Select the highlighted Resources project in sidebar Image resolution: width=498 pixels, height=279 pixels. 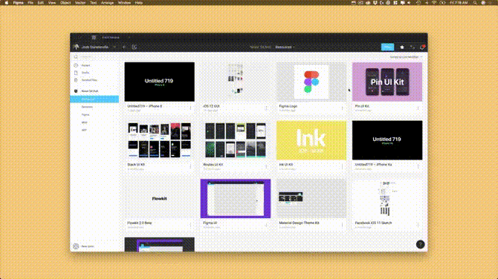click(x=94, y=99)
